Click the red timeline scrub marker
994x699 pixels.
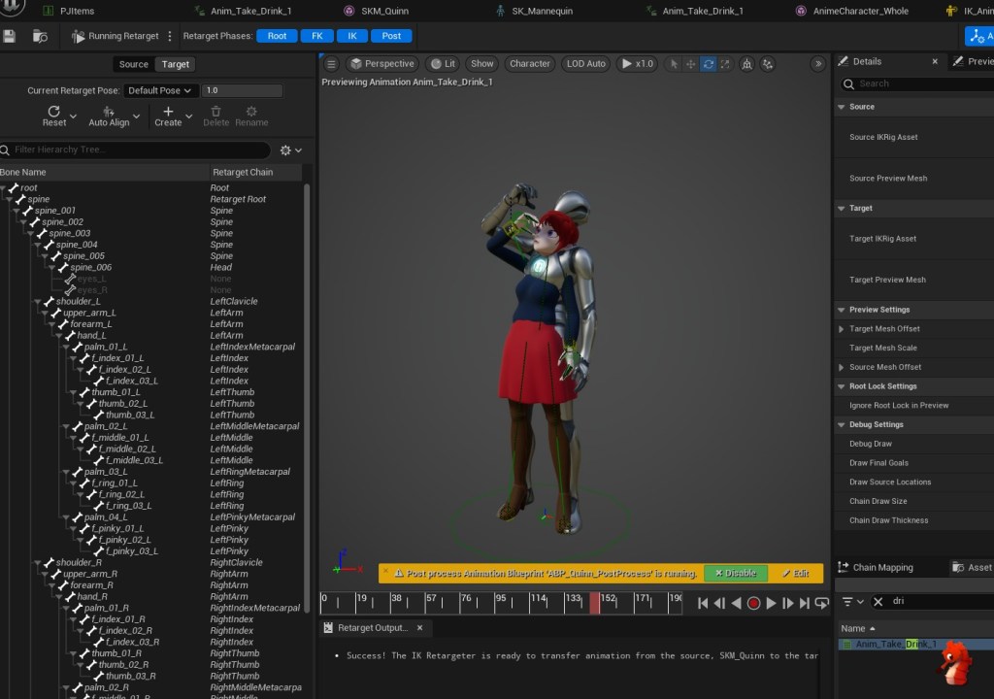click(595, 603)
